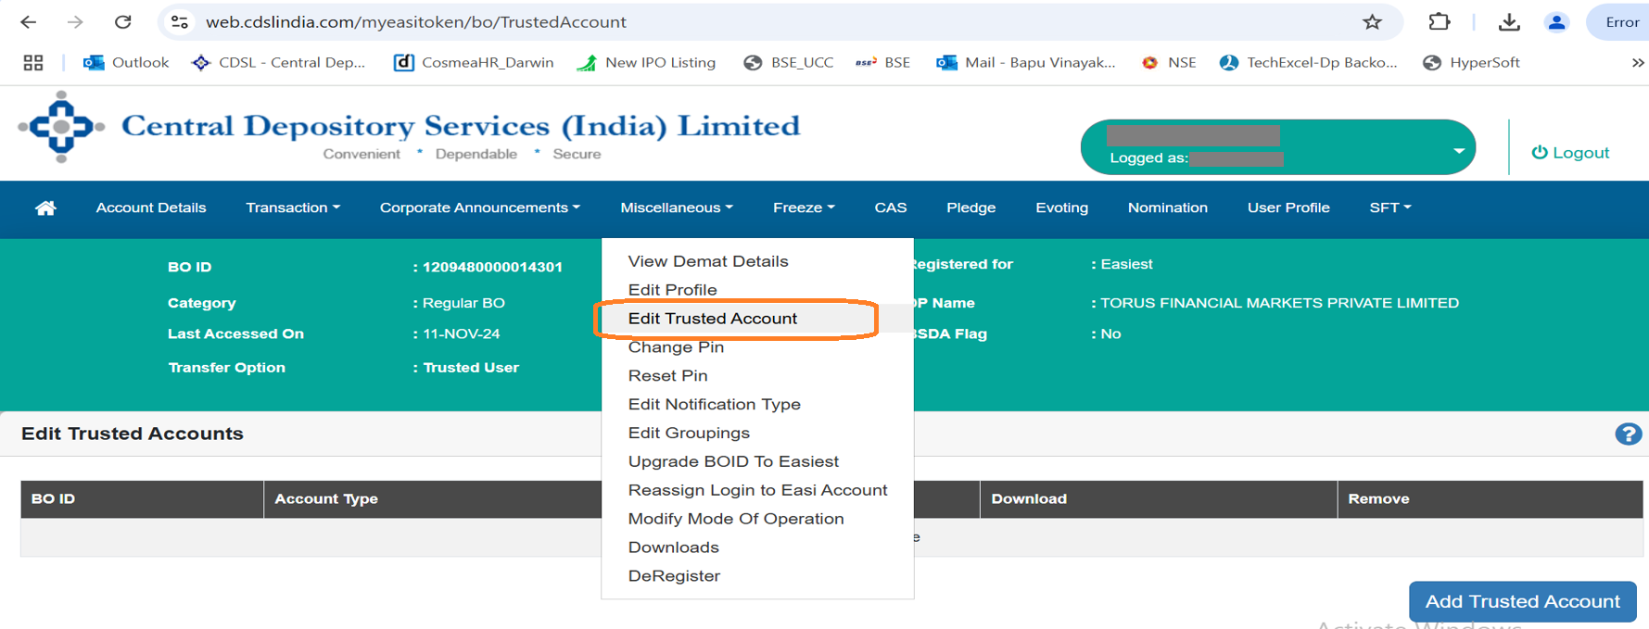Open the bookmarks apps grid icon

(33, 63)
